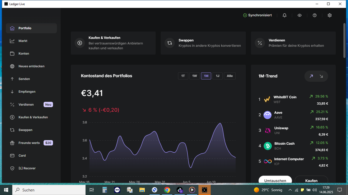Open the Swappen banner card
This screenshot has width=348, height=195.
coord(203,43)
